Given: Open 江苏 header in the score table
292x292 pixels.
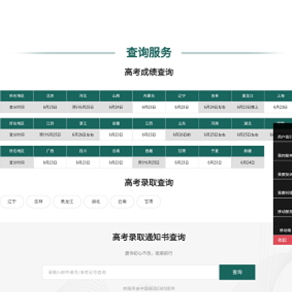Looking at the screenshot, I should pos(50,123).
